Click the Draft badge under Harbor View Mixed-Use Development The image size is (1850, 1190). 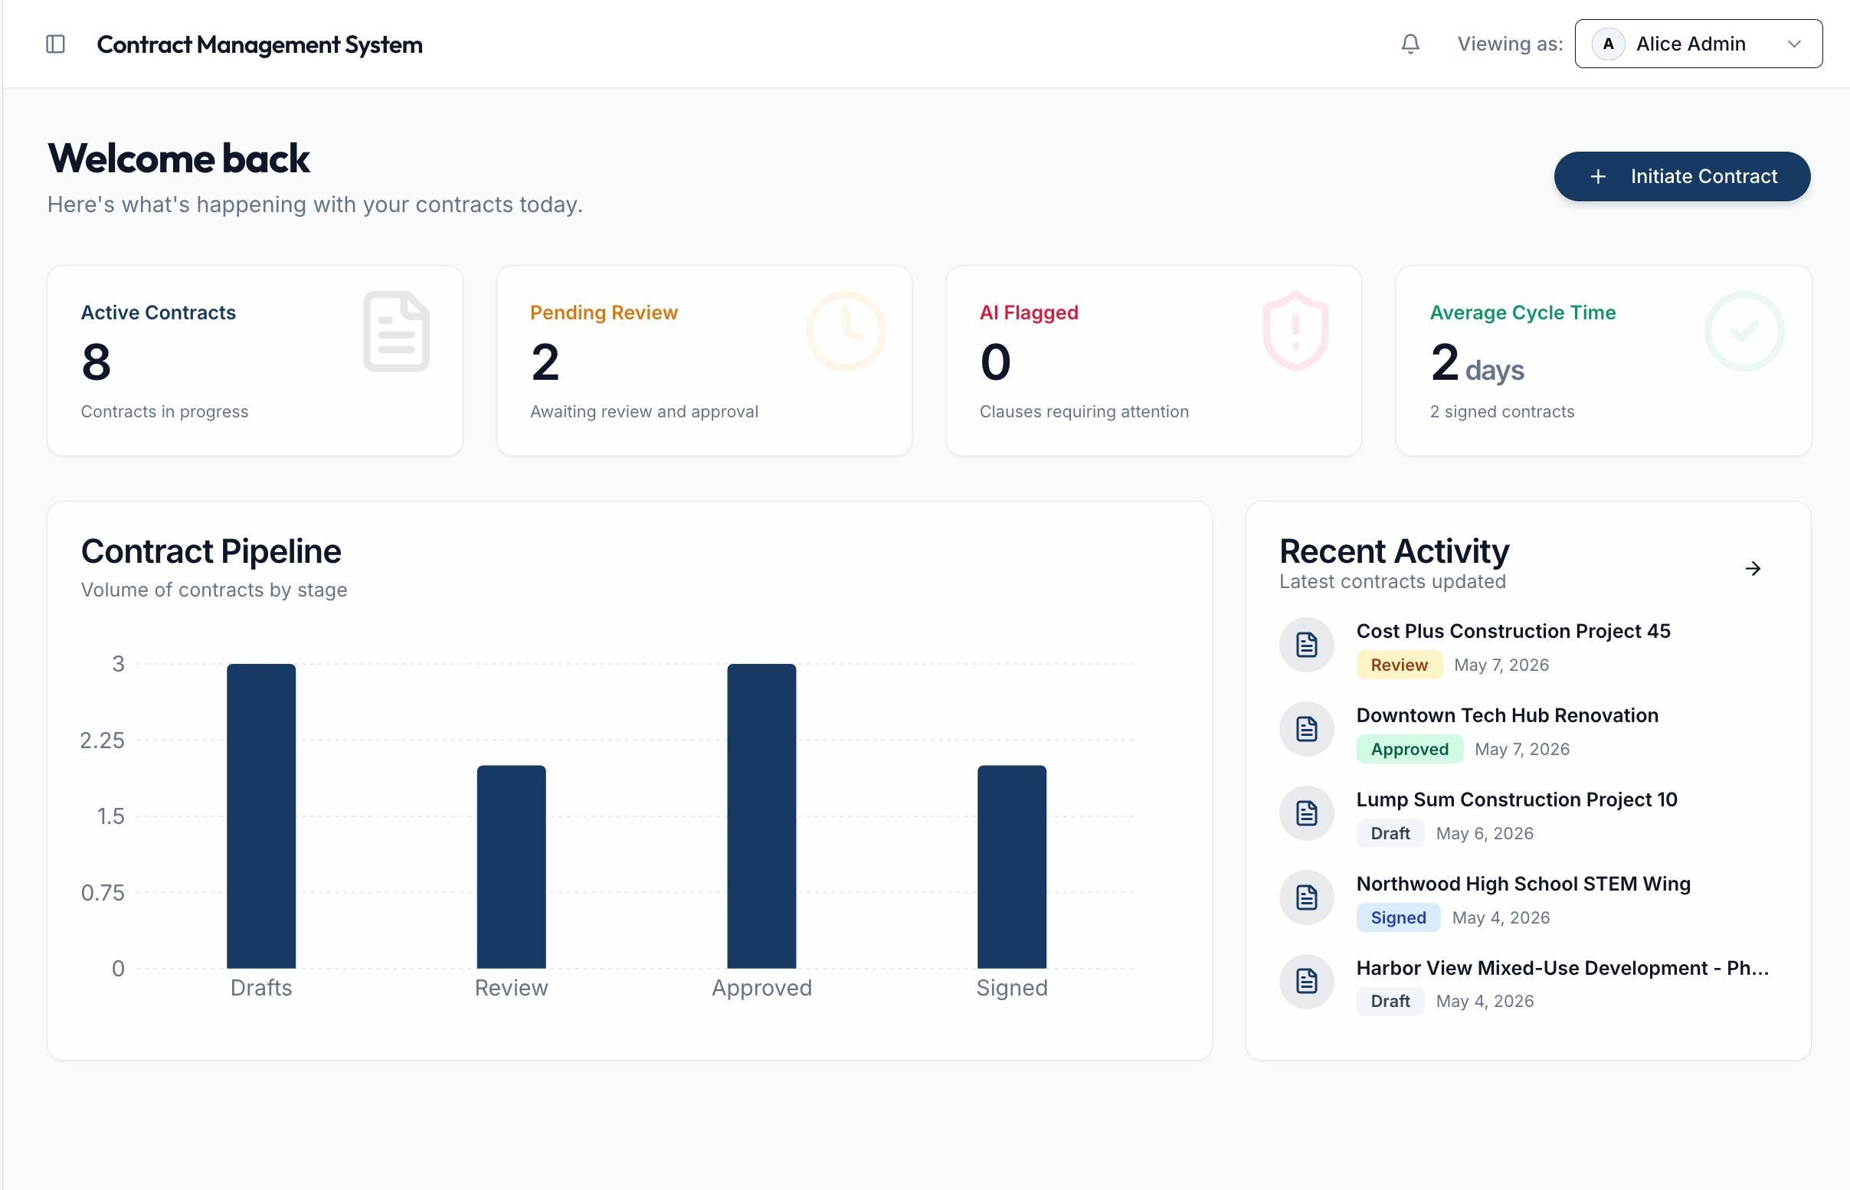(1390, 1002)
